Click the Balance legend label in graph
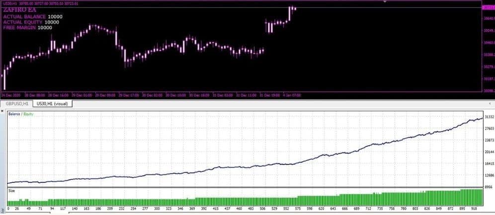Image resolution: width=495 pixels, height=215 pixels. pos(14,114)
